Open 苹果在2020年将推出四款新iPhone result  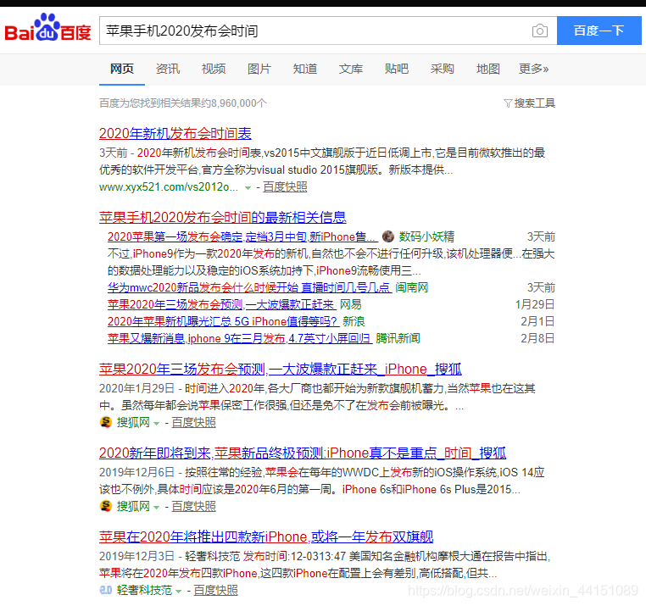(x=266, y=537)
